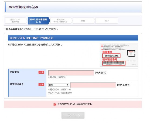This screenshot has height=123, width=150.
Task: Click the OCNモバイル ONE SIMカード情報入力 header
Action: [73, 38]
